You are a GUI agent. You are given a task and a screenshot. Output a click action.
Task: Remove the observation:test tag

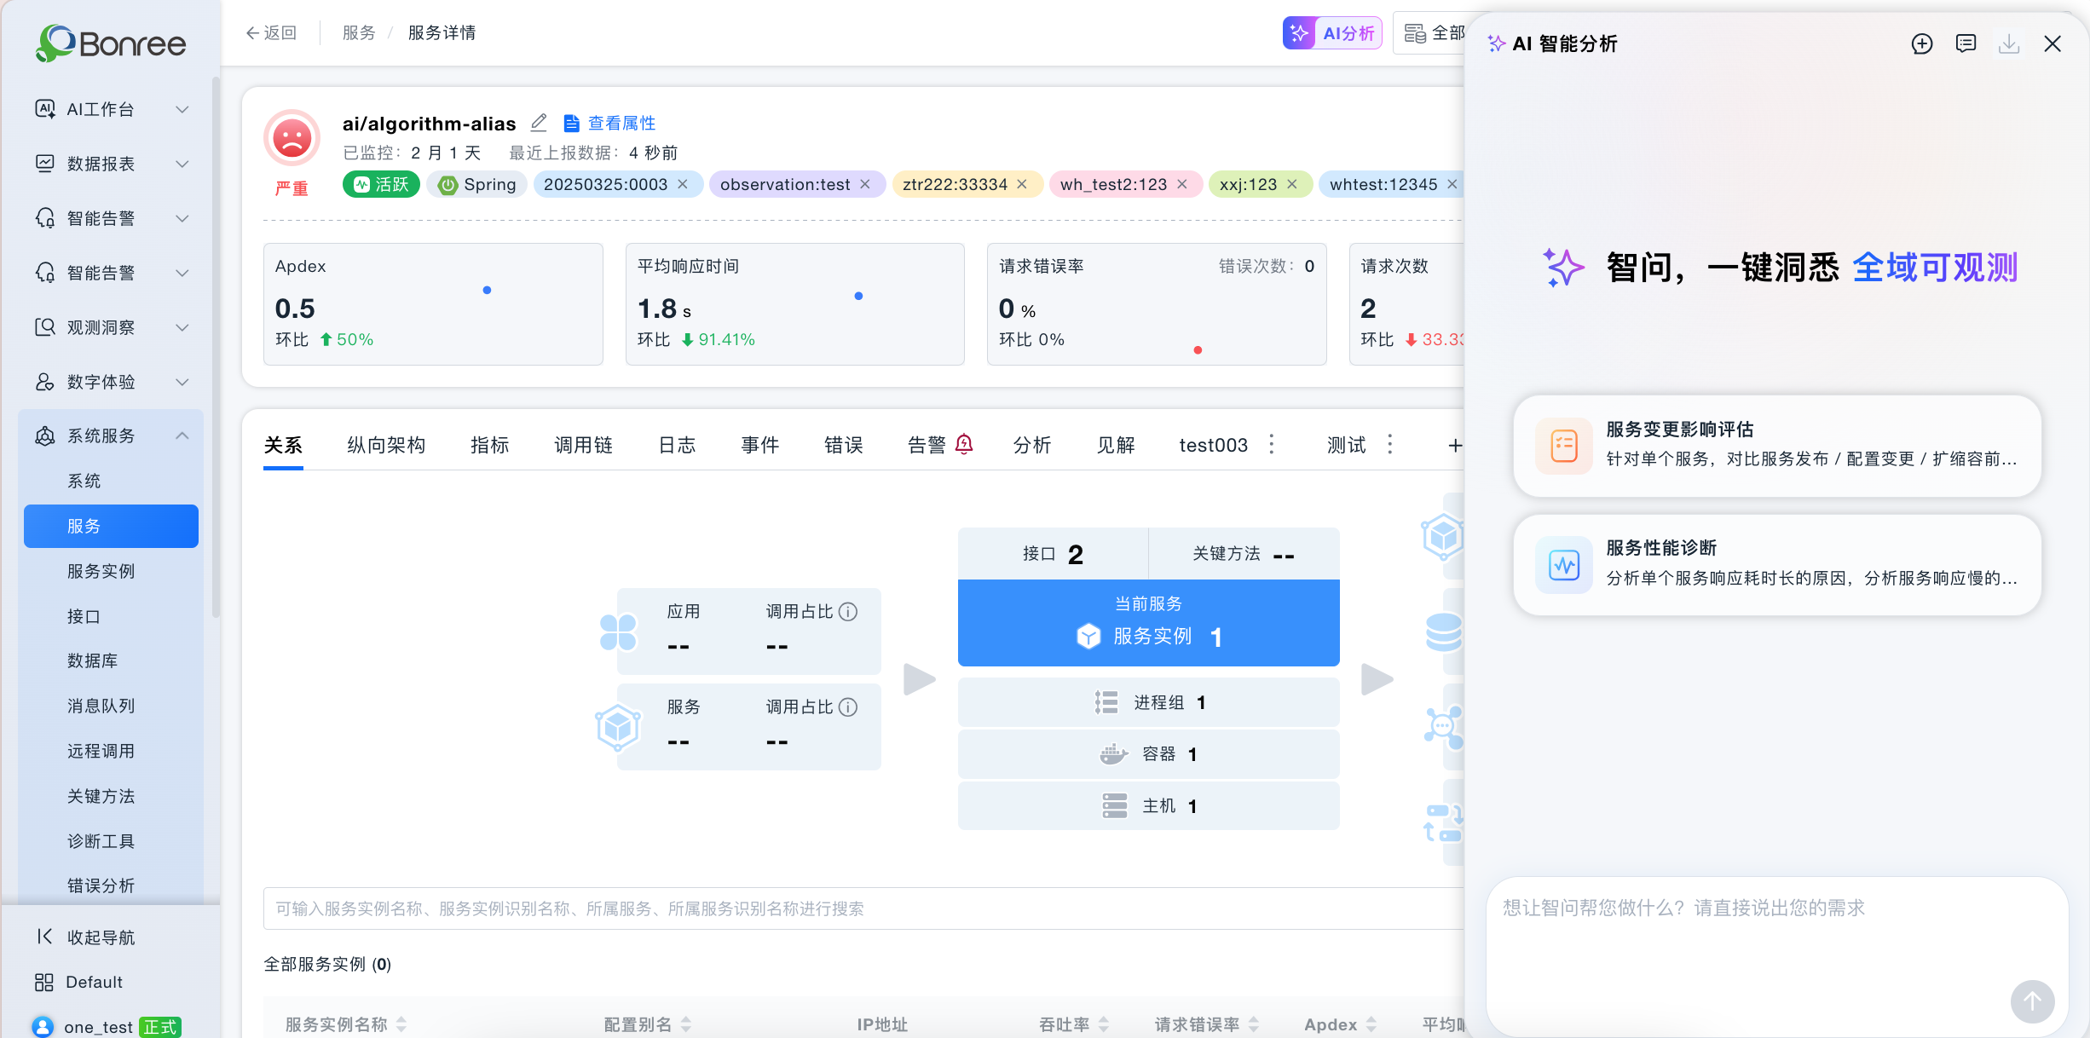tap(865, 184)
